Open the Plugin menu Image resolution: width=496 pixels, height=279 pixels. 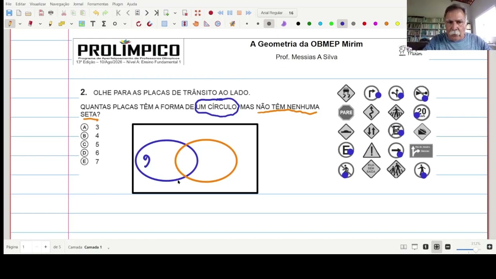(117, 4)
